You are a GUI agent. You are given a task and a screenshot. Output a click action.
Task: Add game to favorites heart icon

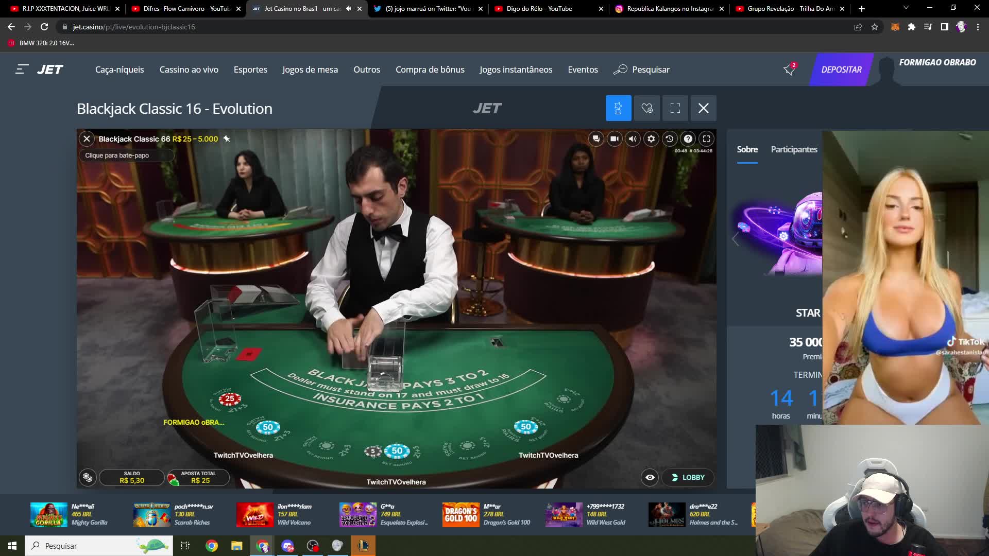647,108
